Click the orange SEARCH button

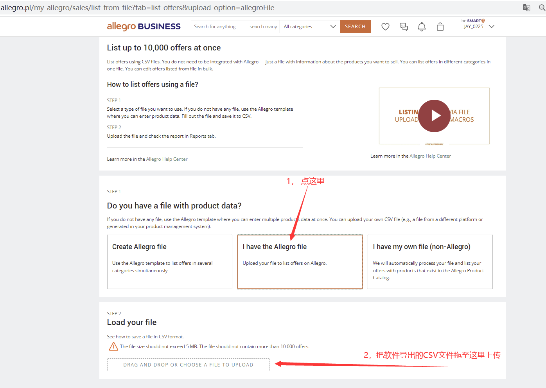[x=355, y=27]
